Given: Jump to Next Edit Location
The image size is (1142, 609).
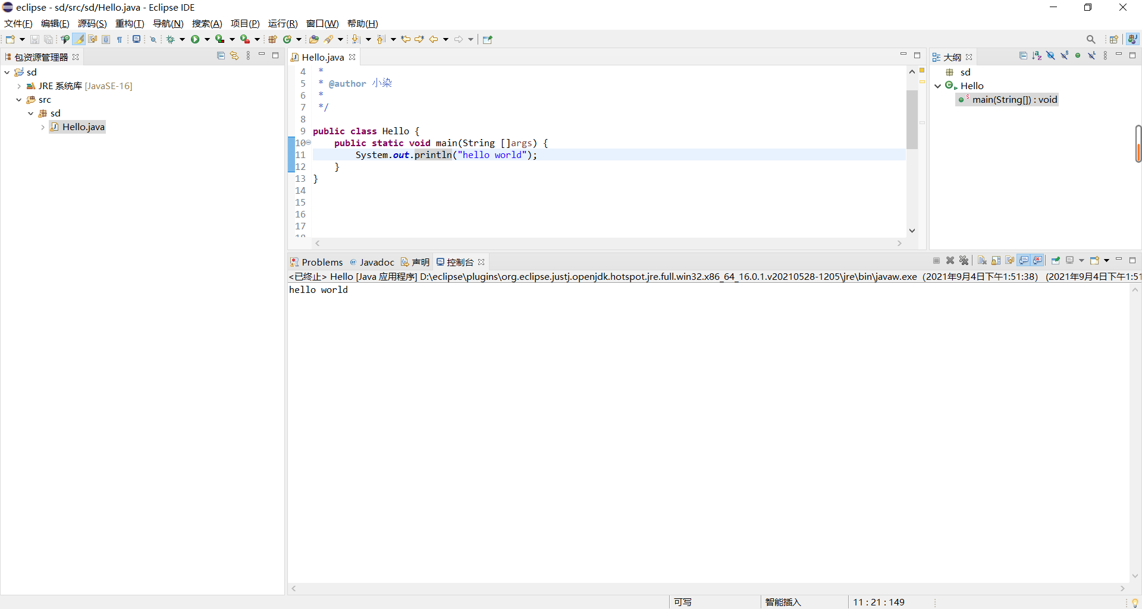Looking at the screenshot, I should 419,39.
